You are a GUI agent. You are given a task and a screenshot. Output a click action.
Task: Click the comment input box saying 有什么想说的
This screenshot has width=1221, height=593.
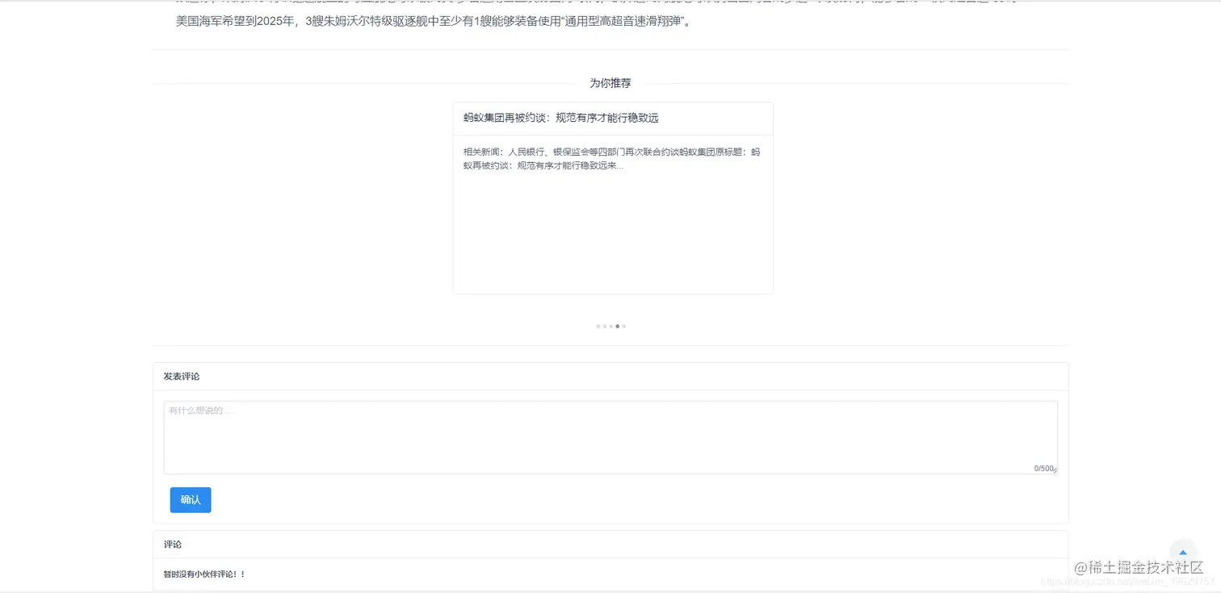point(610,436)
